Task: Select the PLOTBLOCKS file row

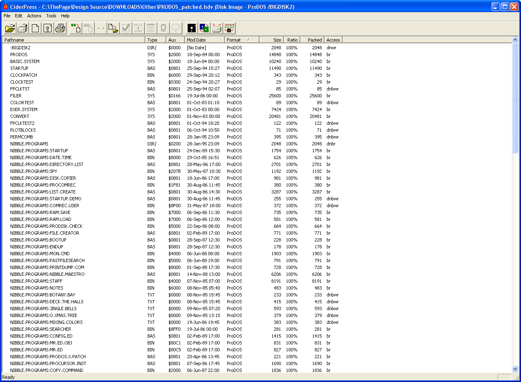Action: 173,130
